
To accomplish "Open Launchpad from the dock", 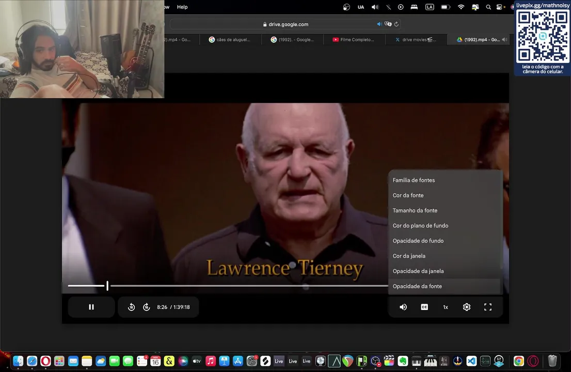I will pos(59,361).
